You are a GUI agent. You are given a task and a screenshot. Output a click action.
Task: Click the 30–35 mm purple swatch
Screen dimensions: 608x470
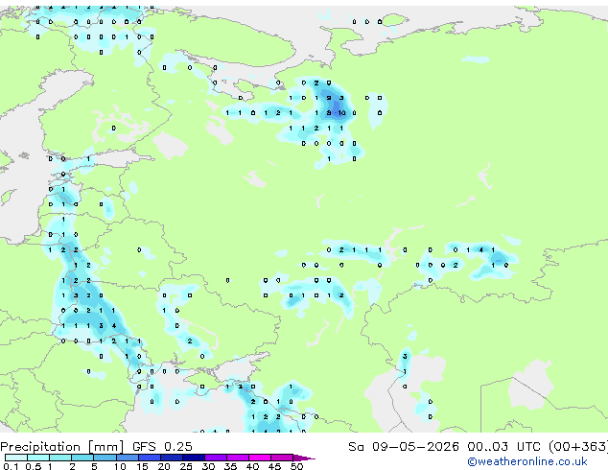[215, 458]
